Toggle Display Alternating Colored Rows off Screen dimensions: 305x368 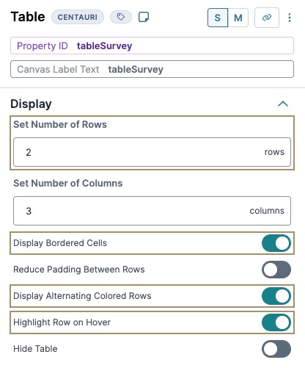[x=276, y=296]
